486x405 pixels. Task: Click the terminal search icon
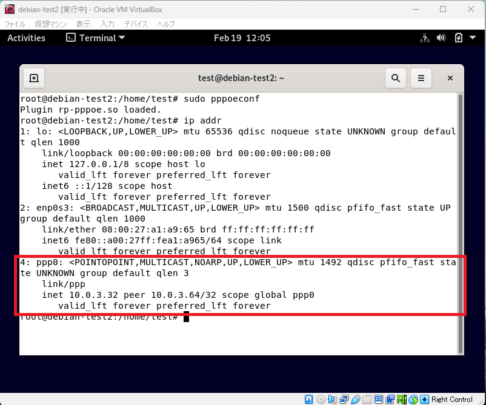(x=396, y=78)
